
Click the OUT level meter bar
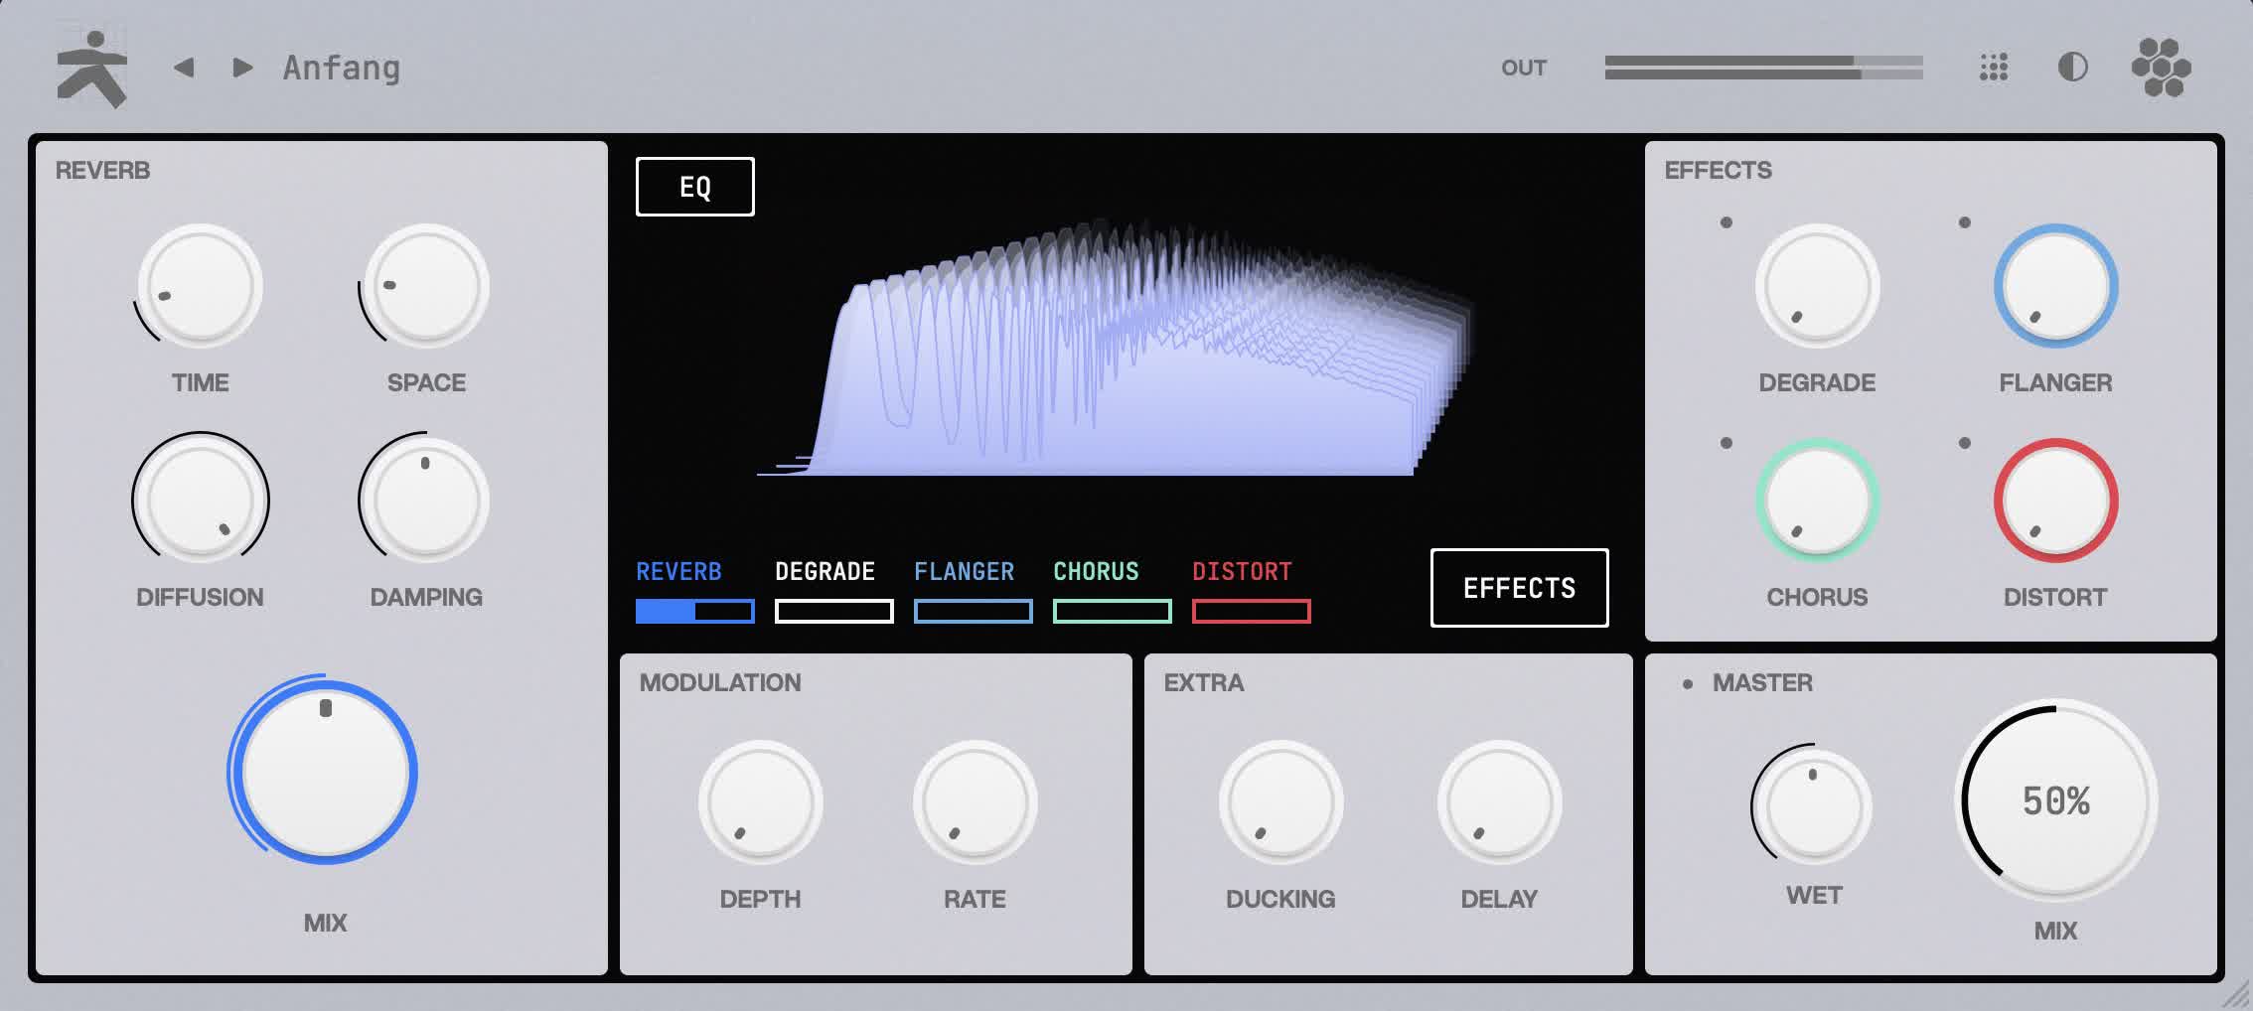pos(1764,68)
